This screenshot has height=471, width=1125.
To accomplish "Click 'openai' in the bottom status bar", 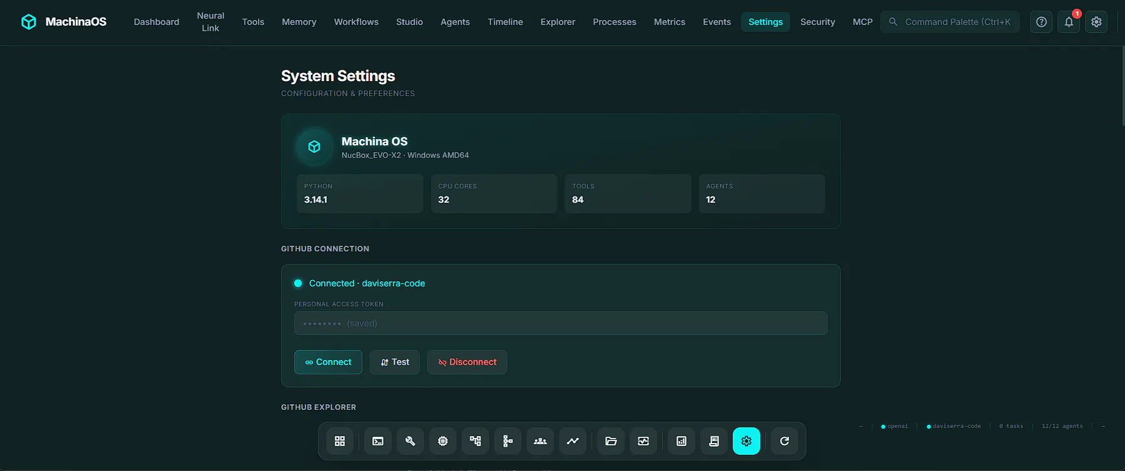I will [x=898, y=426].
